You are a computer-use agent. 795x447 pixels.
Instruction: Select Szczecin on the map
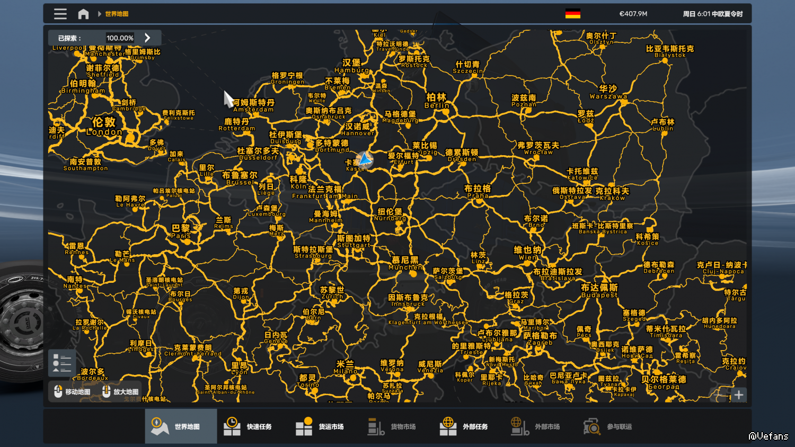coord(467,67)
